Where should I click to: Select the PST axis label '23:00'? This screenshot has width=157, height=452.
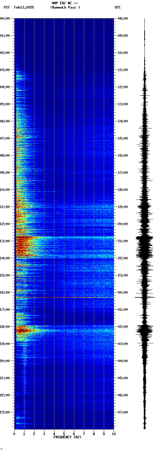5,412
